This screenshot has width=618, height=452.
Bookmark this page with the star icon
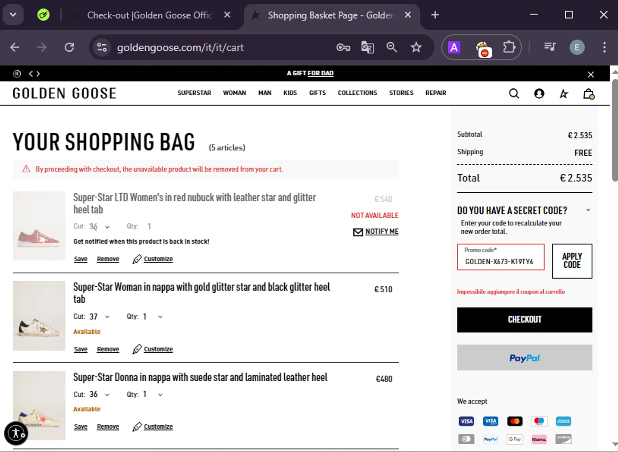[416, 47]
